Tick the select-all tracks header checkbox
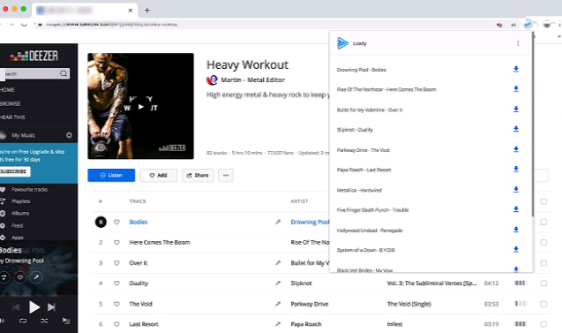 [543, 201]
